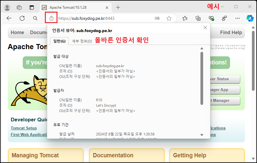Screen dimensions: 257x163
Task: Click the 유효 기간 section label
Action: coord(61,125)
